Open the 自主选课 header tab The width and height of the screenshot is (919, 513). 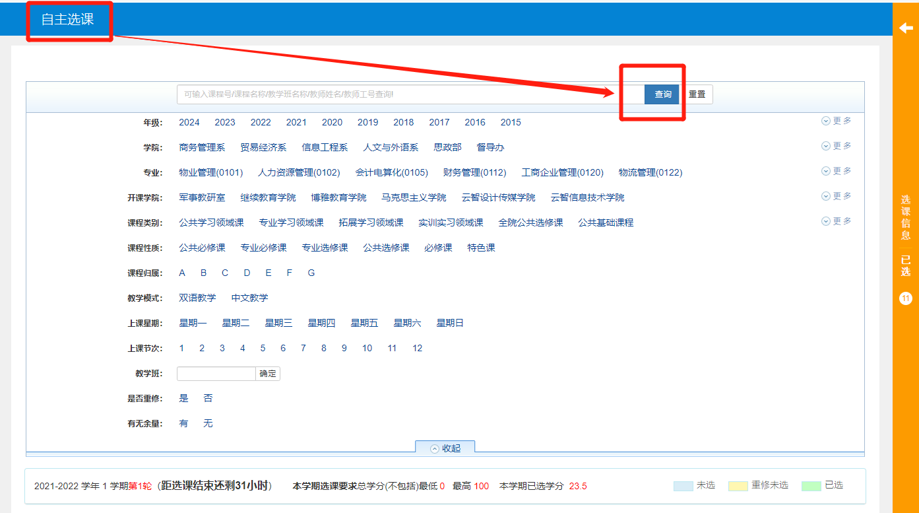click(68, 19)
